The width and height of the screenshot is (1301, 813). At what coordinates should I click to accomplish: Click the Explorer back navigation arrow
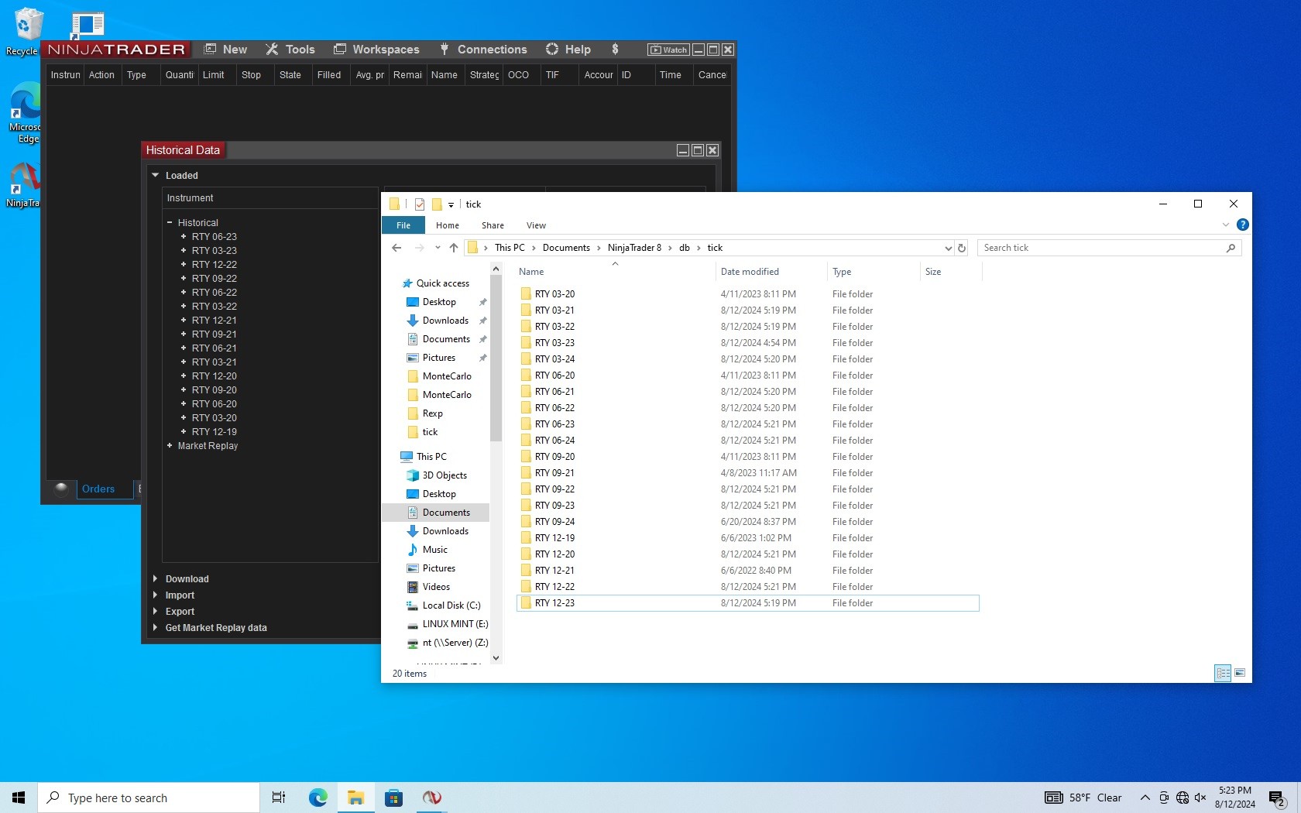(396, 248)
